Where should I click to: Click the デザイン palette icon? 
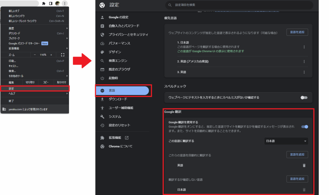pyautogui.click(x=102, y=52)
